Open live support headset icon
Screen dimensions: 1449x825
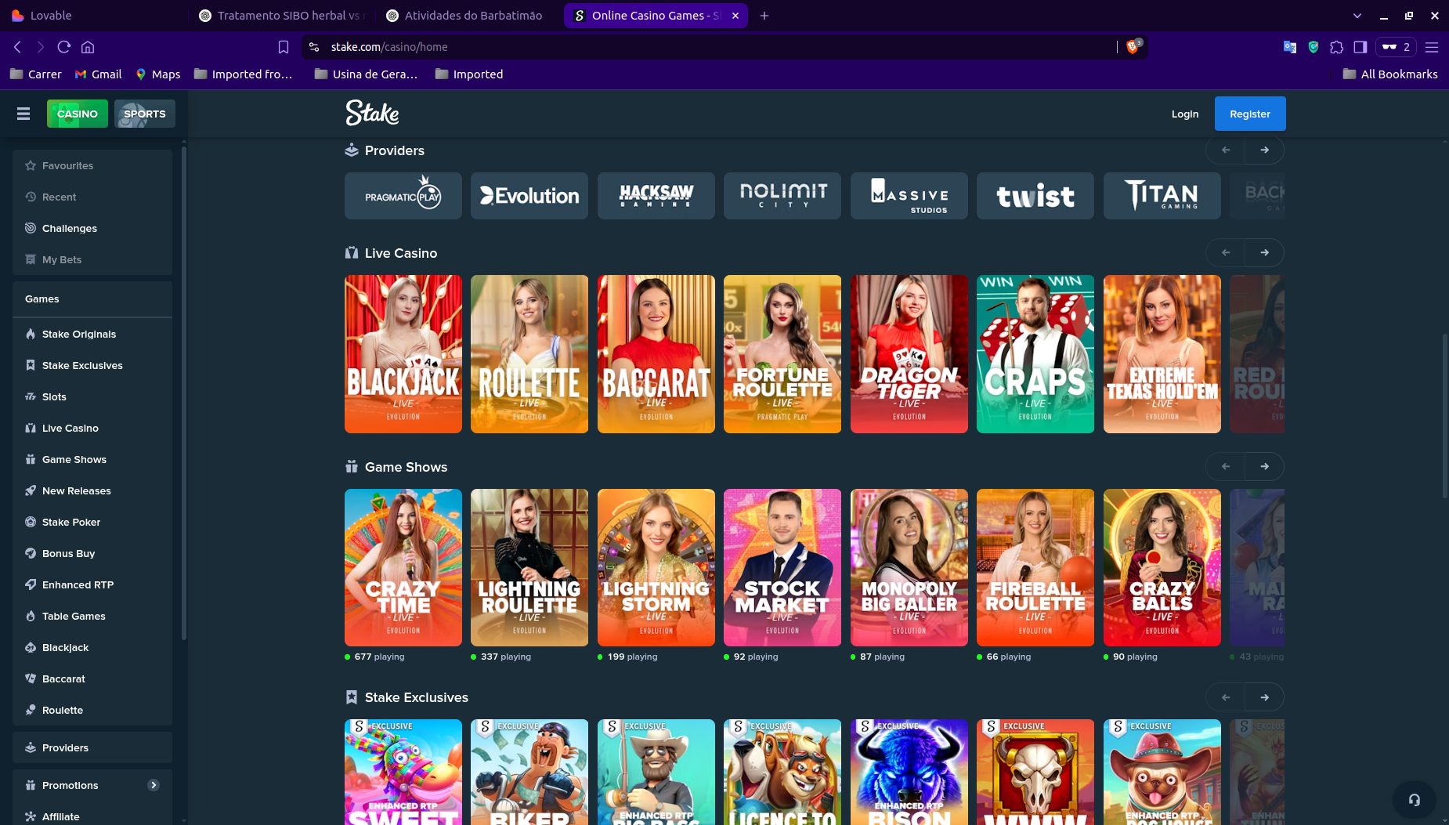[x=1414, y=799]
